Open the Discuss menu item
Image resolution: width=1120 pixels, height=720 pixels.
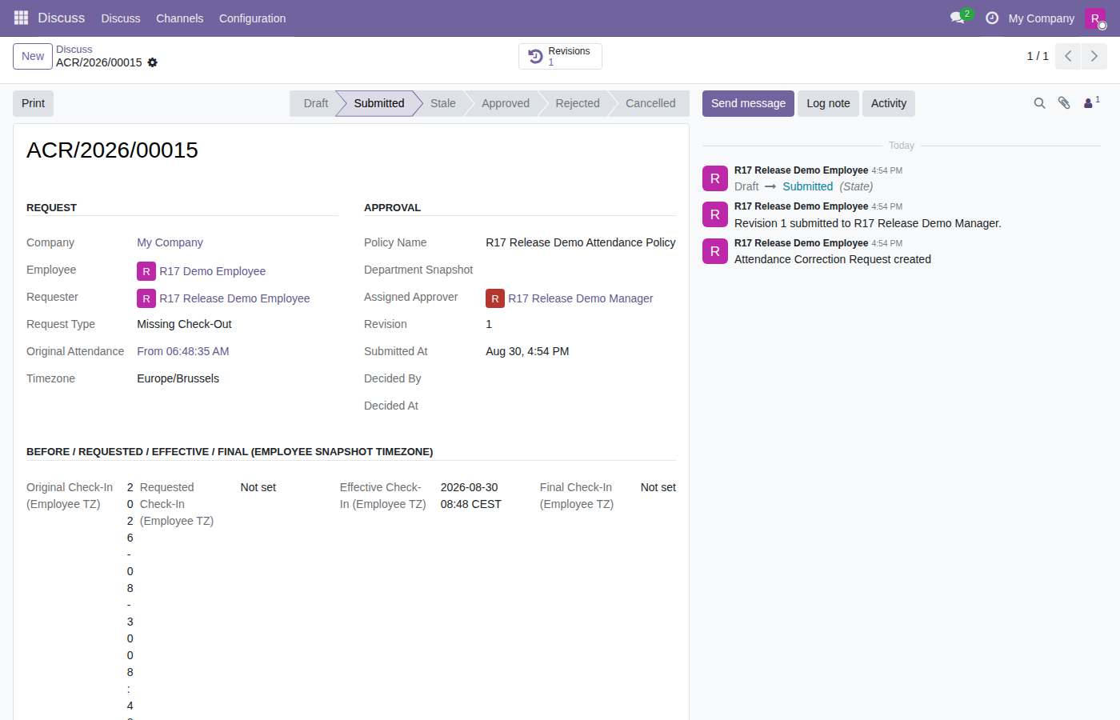pyautogui.click(x=121, y=18)
